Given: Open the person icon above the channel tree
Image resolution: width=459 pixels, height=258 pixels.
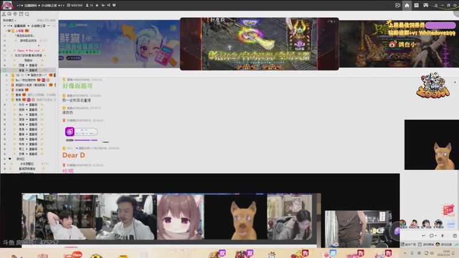Looking at the screenshot, I should 4,14.
